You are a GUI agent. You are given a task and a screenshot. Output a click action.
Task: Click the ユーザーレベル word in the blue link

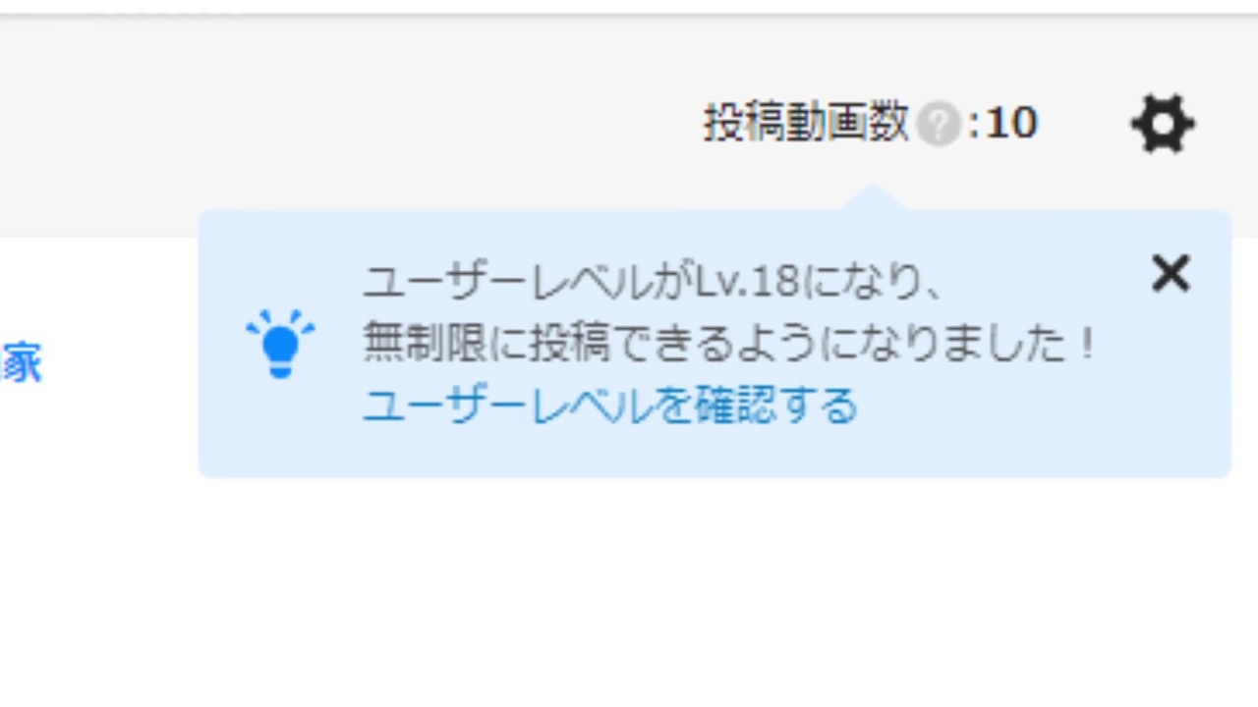pyautogui.click(x=506, y=405)
